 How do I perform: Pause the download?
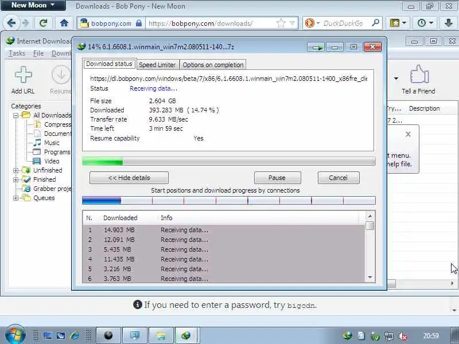(x=277, y=178)
